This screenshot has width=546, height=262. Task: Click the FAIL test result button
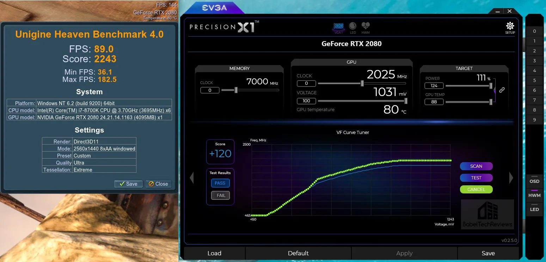(x=221, y=195)
